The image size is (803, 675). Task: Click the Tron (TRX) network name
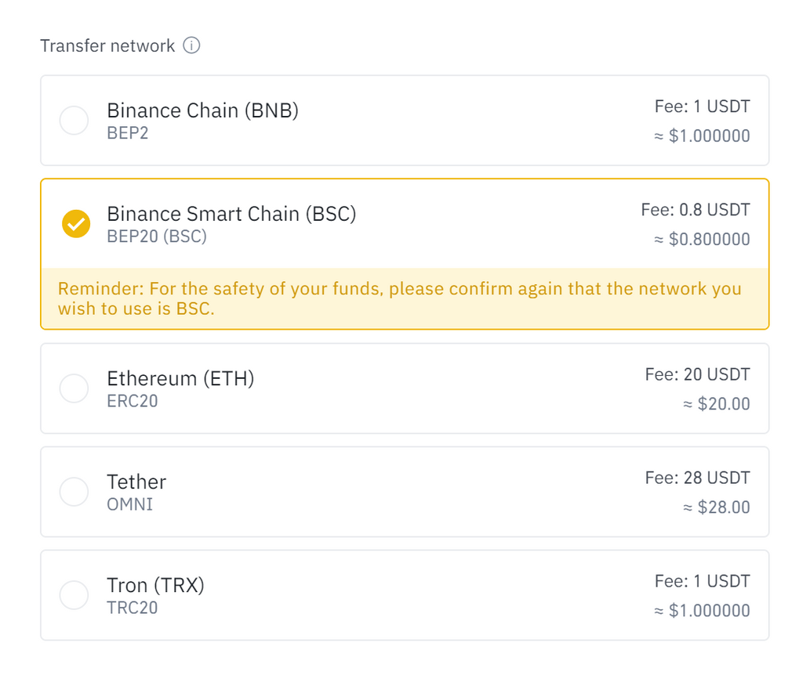pos(156,585)
